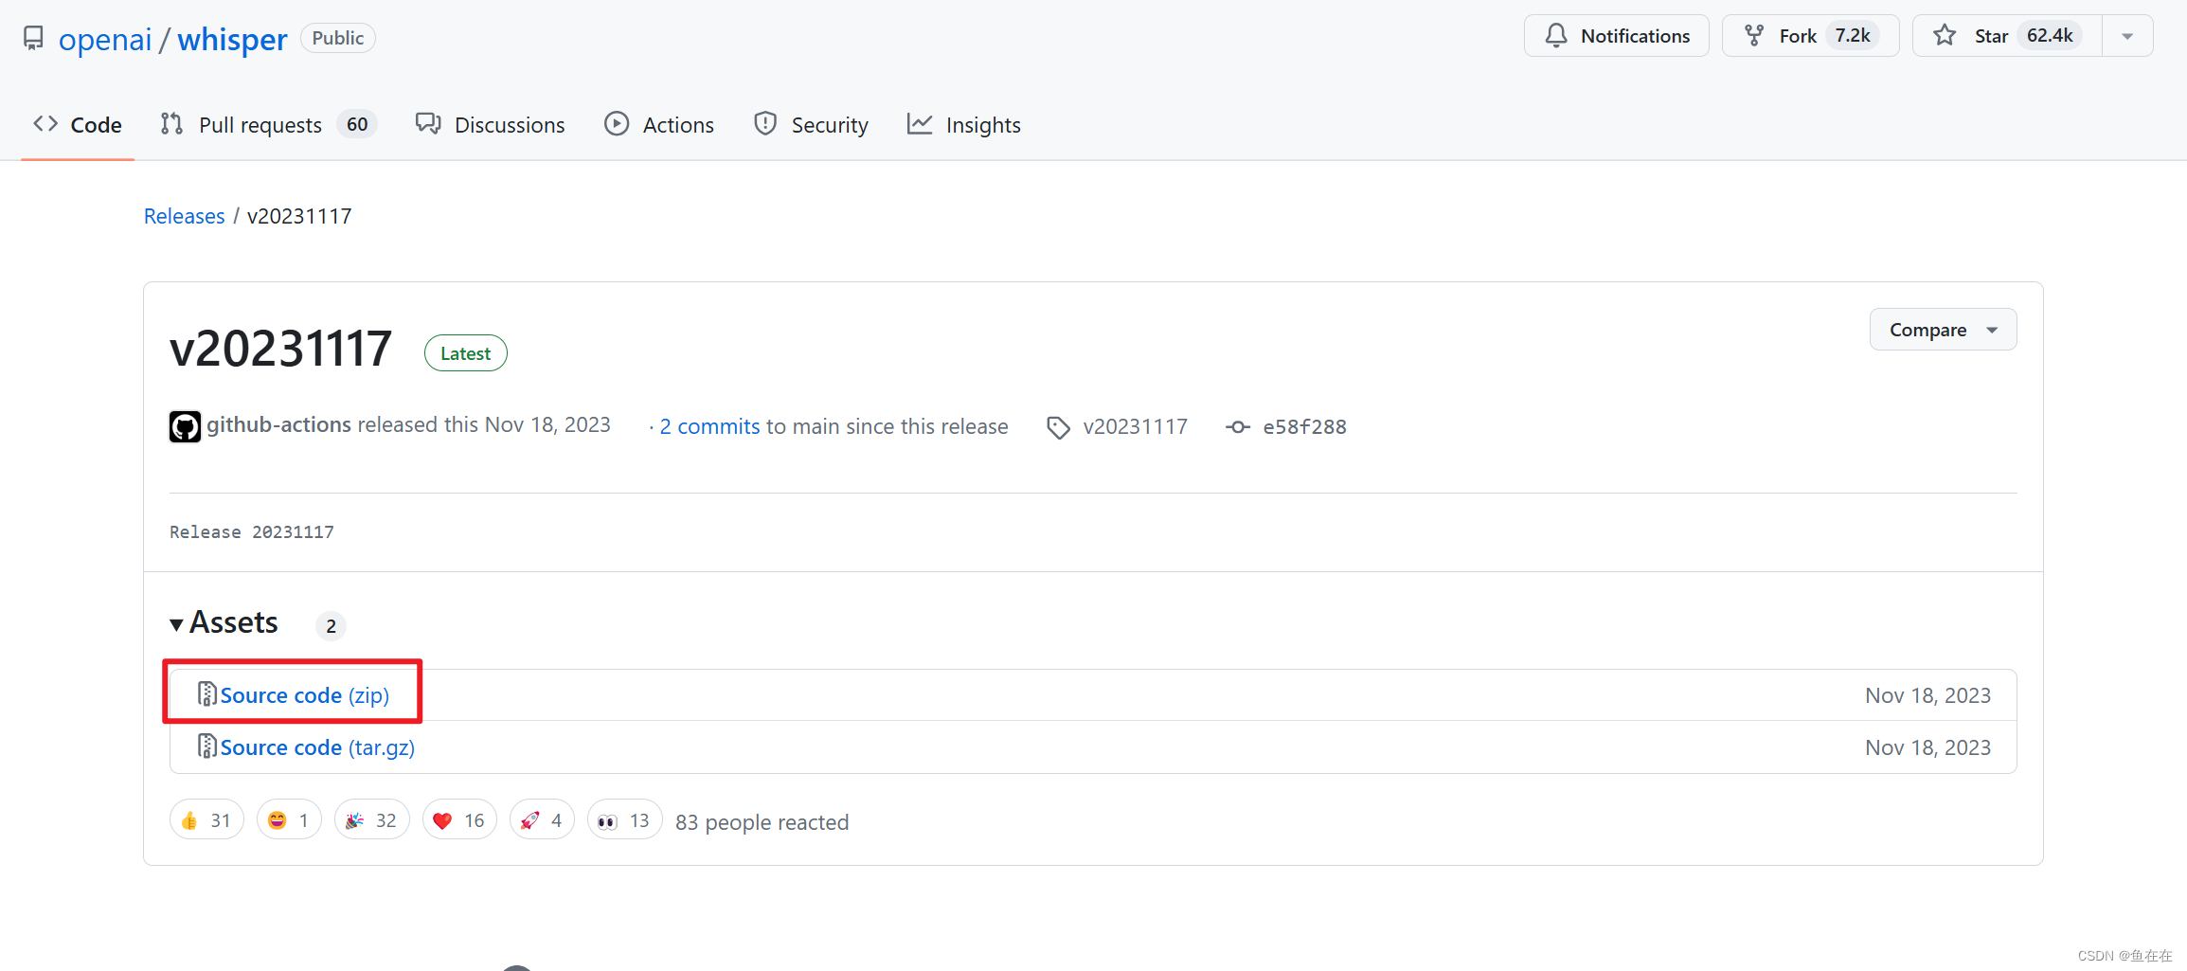The height and width of the screenshot is (971, 2187).
Task: Go back to Releases breadcrumb link
Action: (x=185, y=216)
